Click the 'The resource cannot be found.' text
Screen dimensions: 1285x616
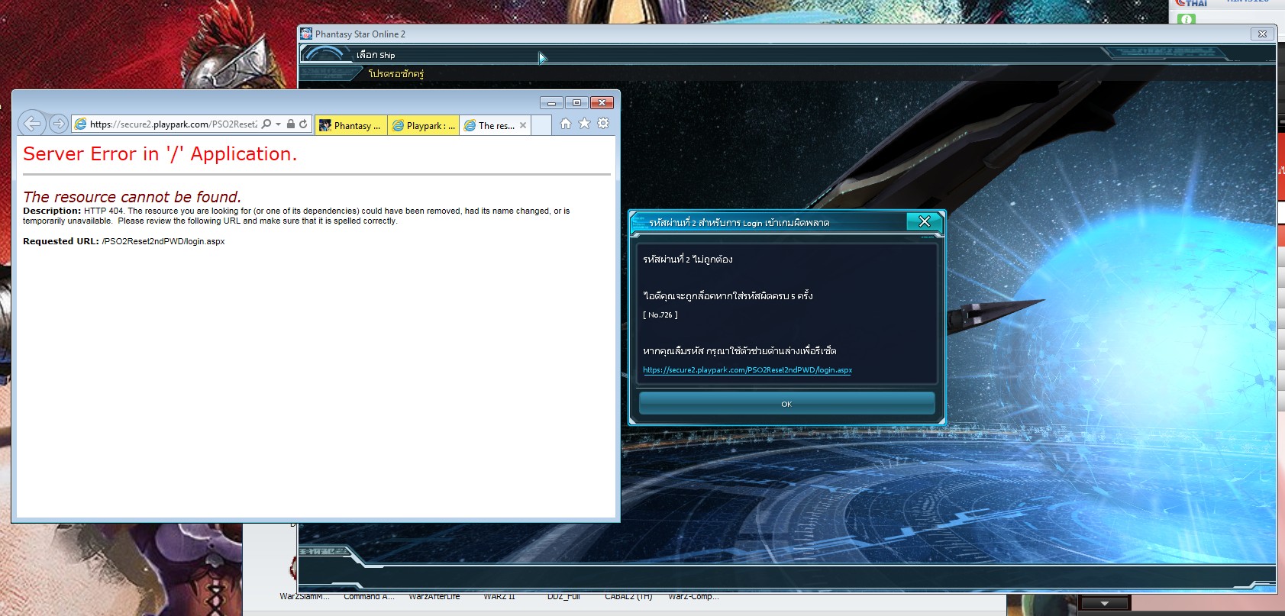pos(132,197)
